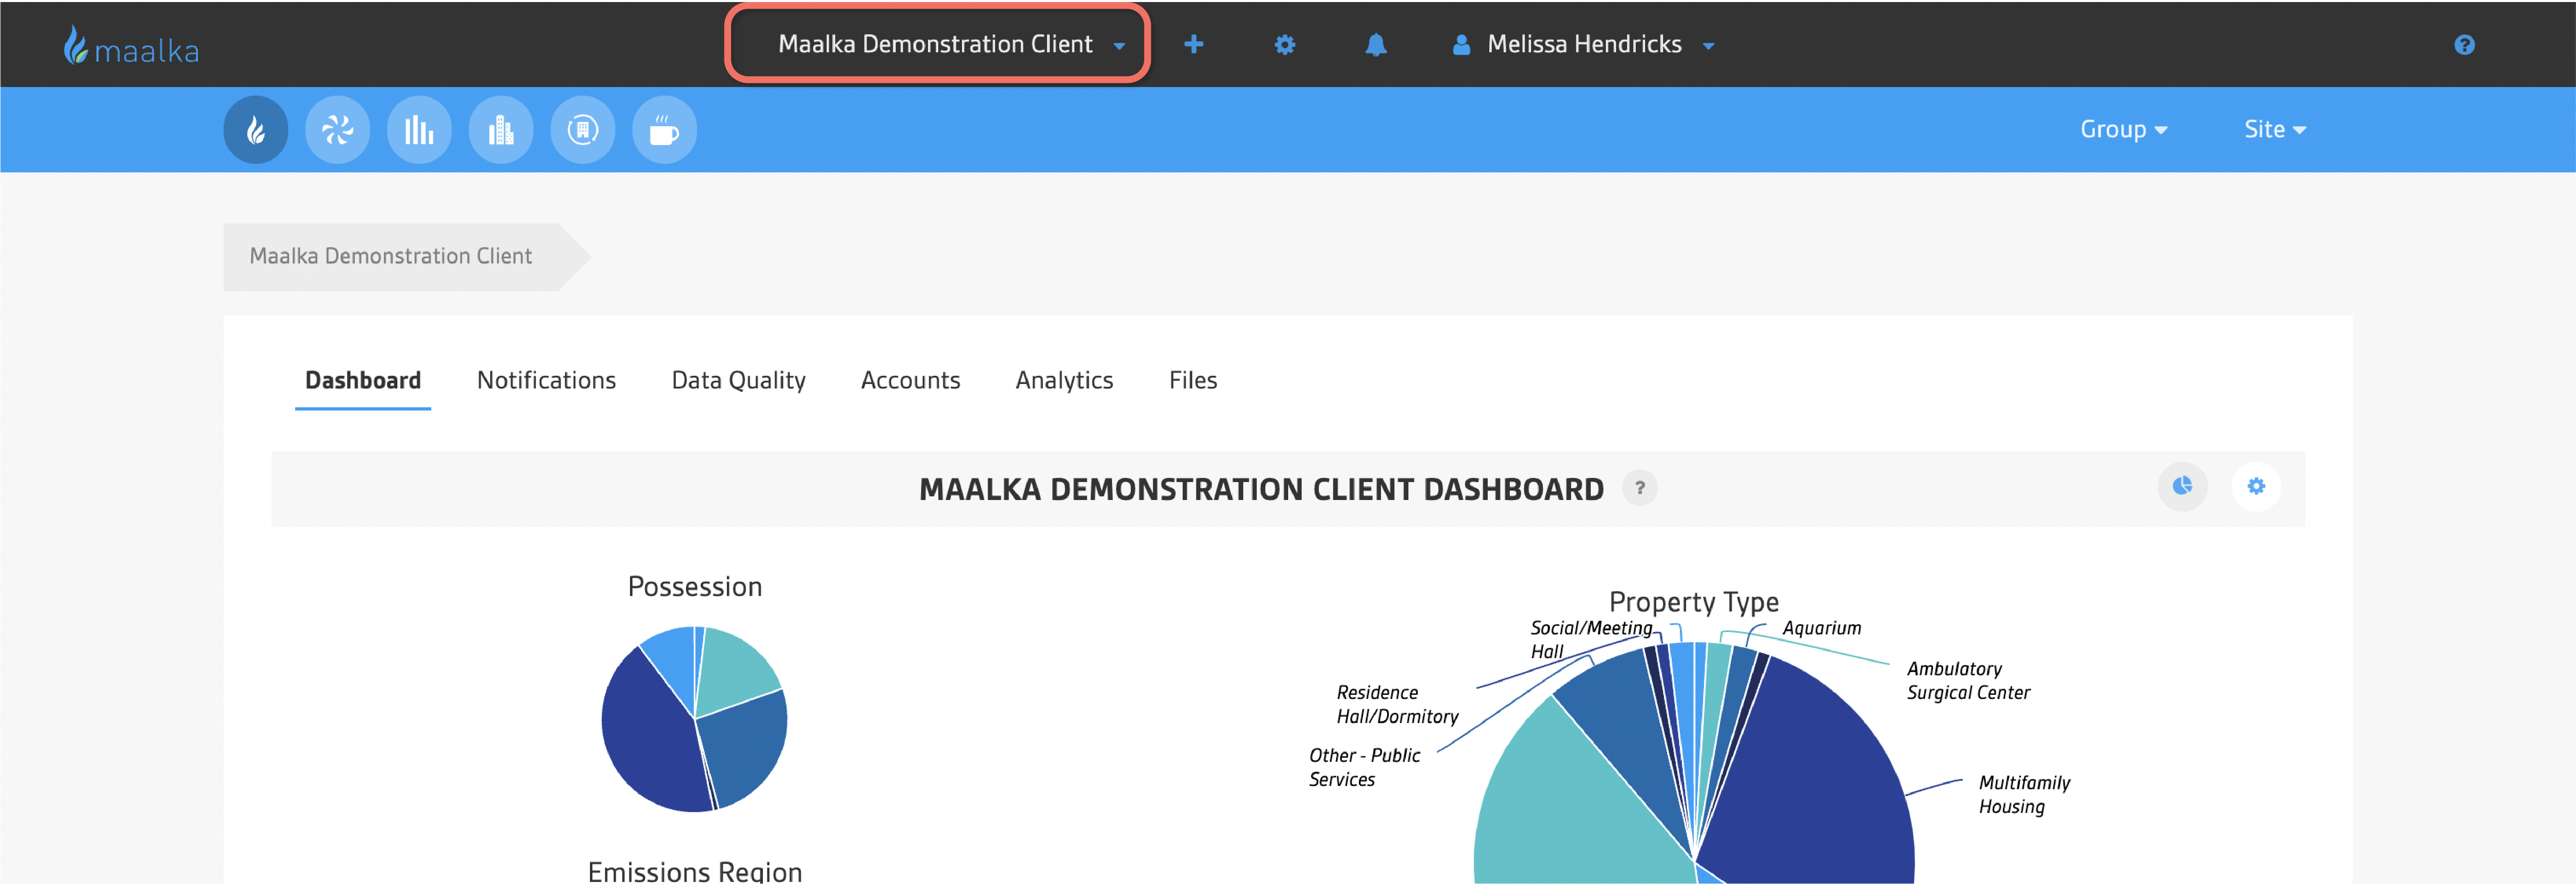This screenshot has height=884, width=2576.
Task: Select the bar chart icon
Action: coord(419,130)
